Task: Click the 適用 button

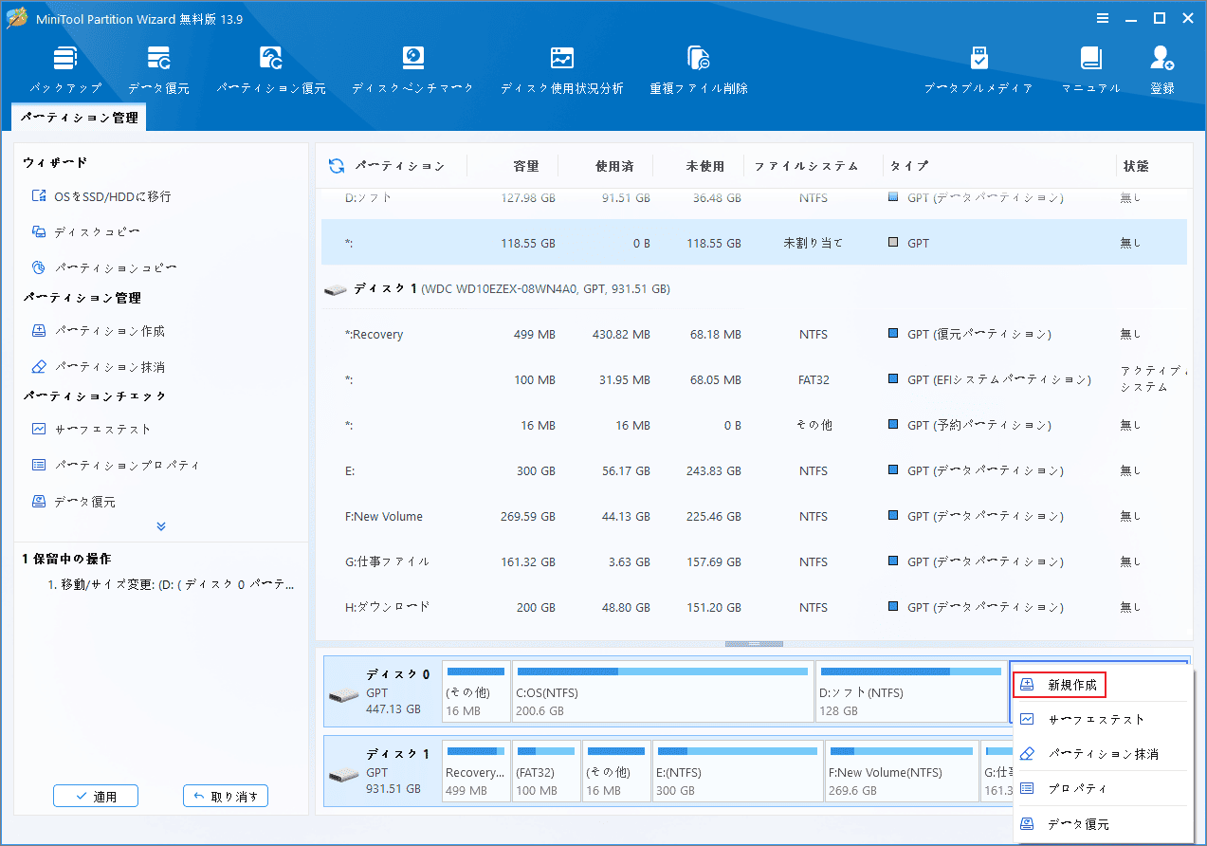Action: point(96,797)
